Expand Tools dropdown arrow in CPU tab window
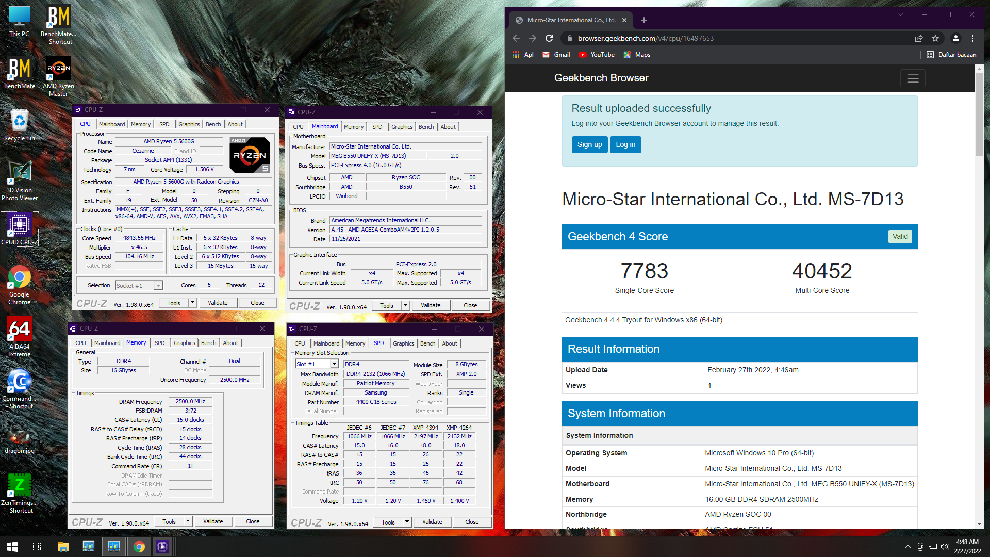This screenshot has width=990, height=557. pyautogui.click(x=192, y=303)
